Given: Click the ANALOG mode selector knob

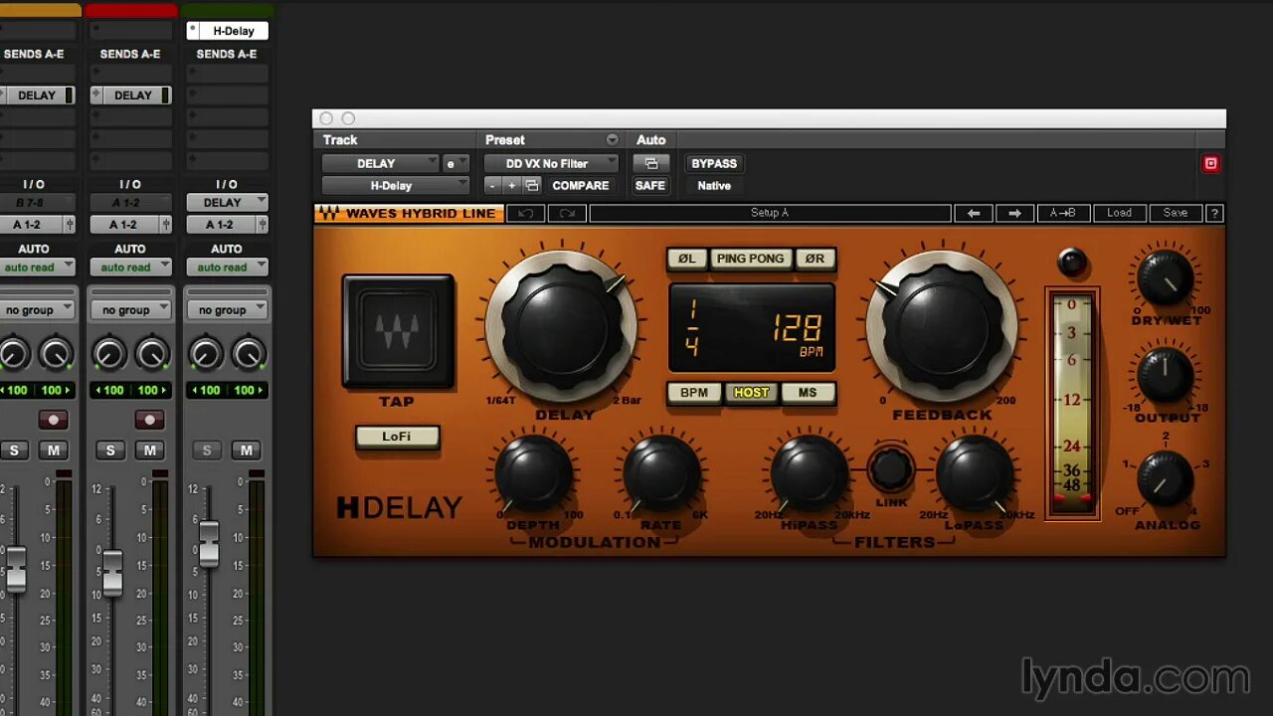Looking at the screenshot, I should point(1166,478).
